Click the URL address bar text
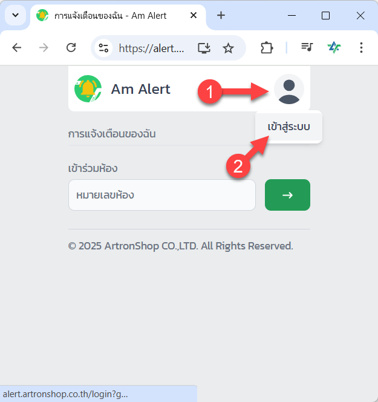The height and width of the screenshot is (402, 378). 151,48
